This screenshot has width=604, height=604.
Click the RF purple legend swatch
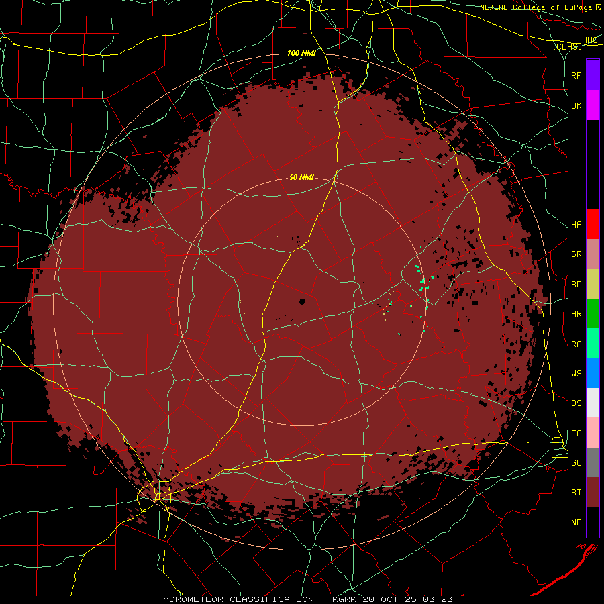[x=593, y=75]
